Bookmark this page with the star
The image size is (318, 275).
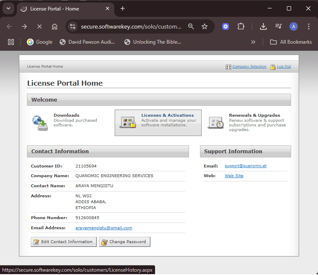click(205, 26)
